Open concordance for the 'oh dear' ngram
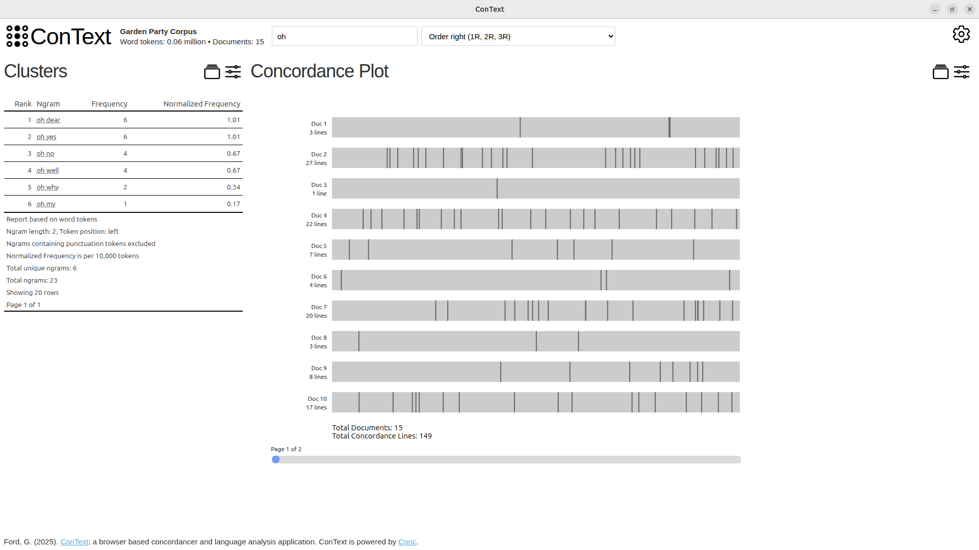Screen dimensions: 979x550 pos(48,120)
